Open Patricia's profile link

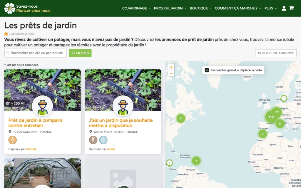(31, 149)
